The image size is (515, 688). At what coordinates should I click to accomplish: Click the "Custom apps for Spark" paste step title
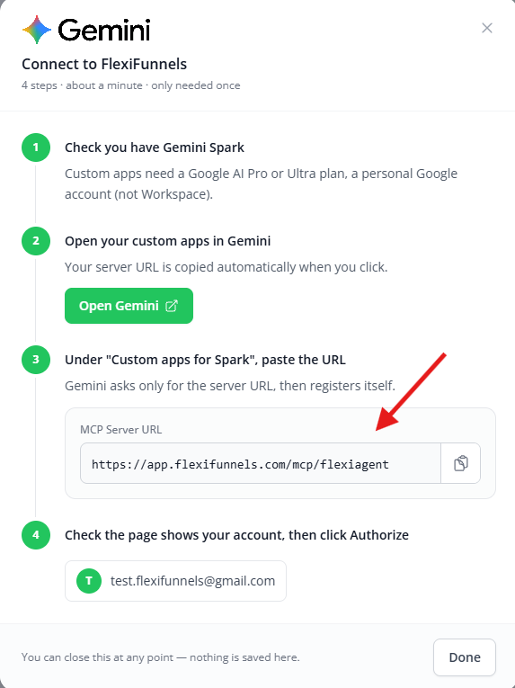coord(205,360)
